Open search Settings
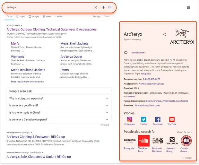 click(97, 16)
